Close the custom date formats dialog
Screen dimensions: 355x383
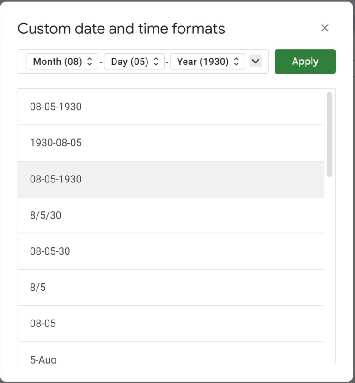pyautogui.click(x=324, y=28)
